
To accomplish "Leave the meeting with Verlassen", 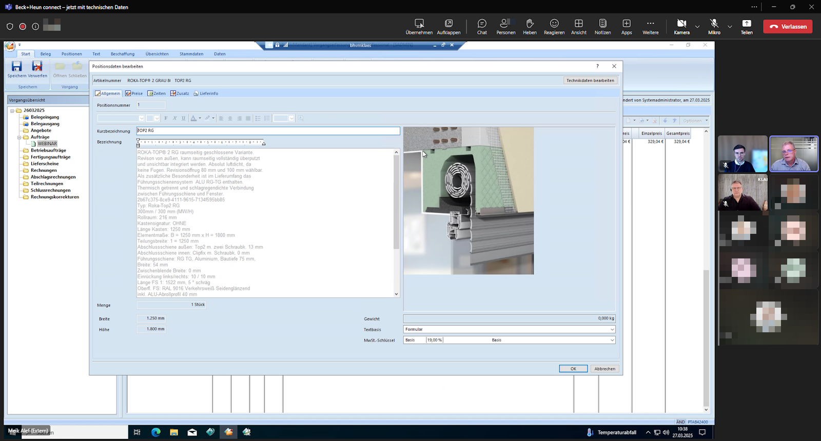I will 788,27.
